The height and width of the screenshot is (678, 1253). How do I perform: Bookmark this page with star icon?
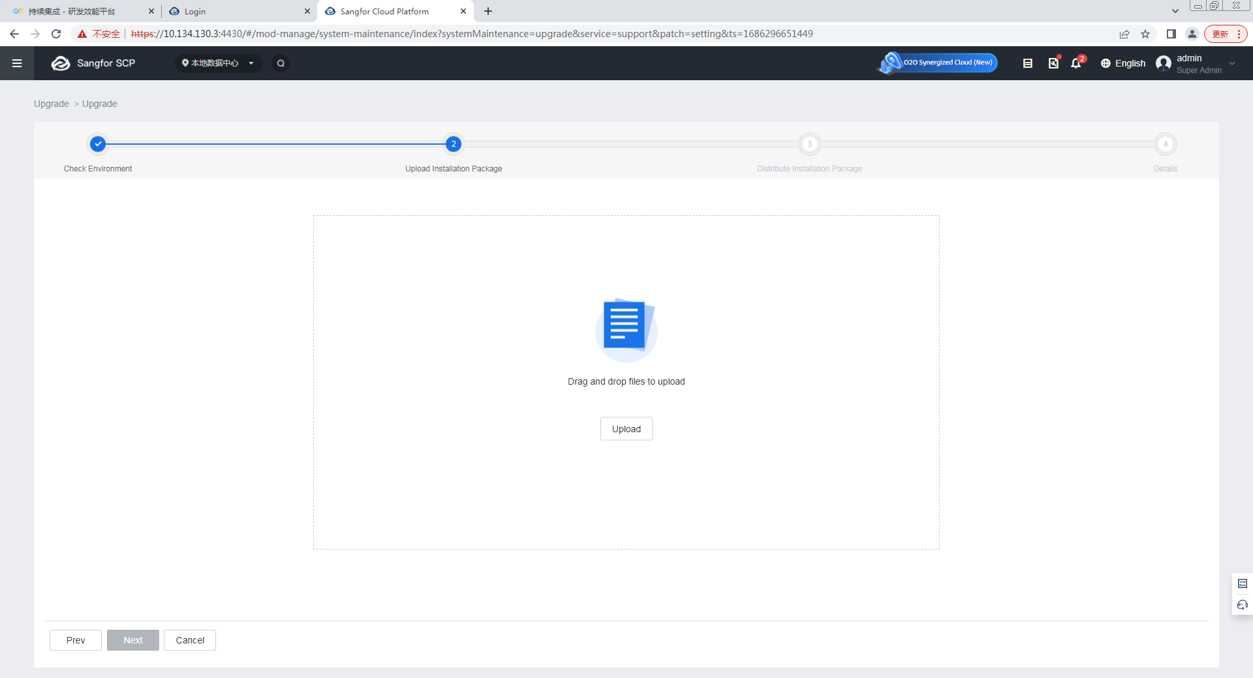(x=1145, y=34)
